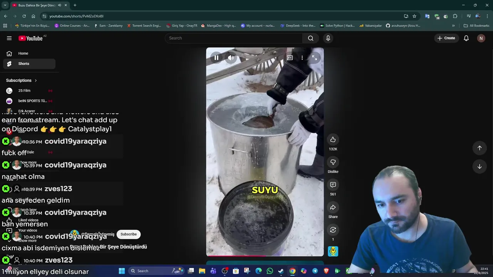Dislike the Short

click(x=333, y=162)
